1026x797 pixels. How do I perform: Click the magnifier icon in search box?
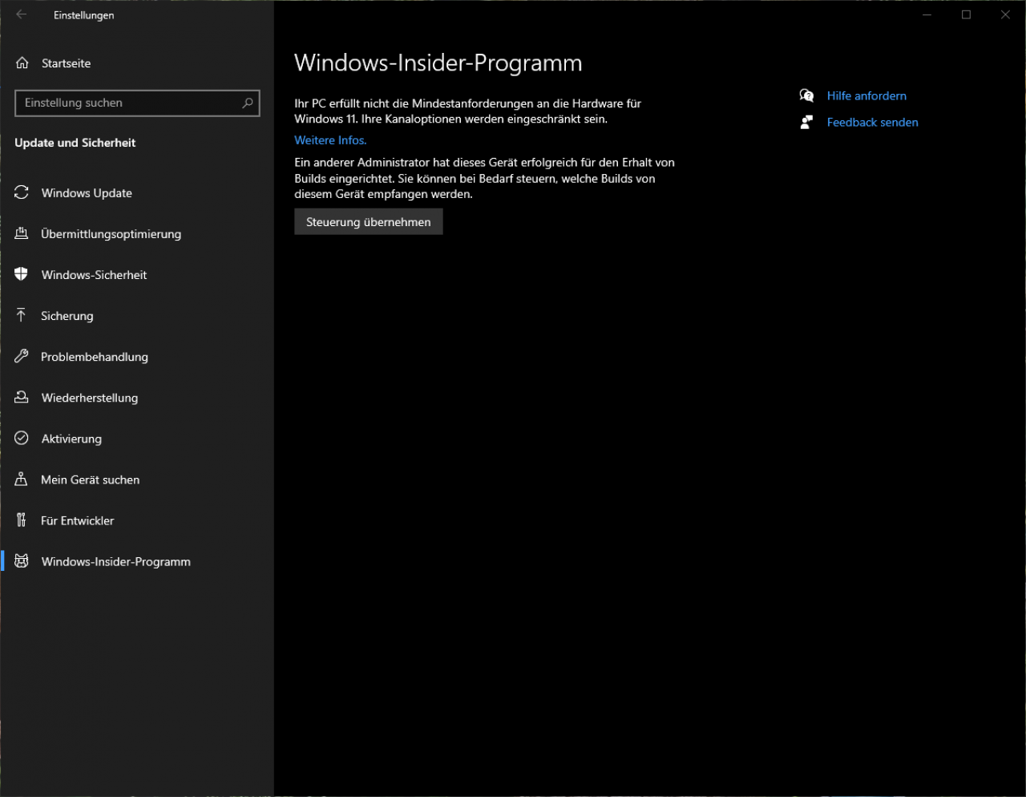(x=248, y=103)
